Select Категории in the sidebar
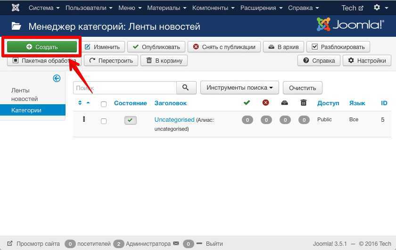The image size is (396, 250). pyautogui.click(x=26, y=110)
